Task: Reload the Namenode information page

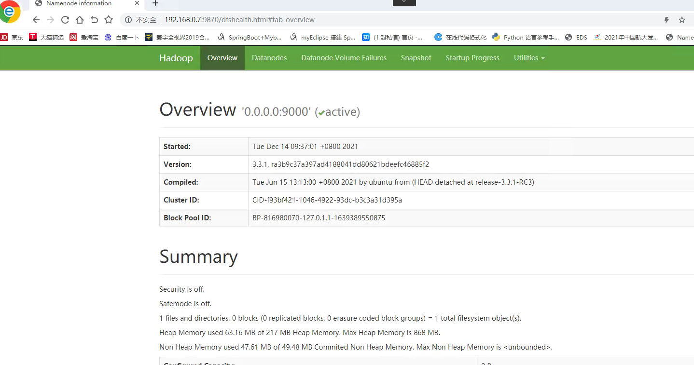Action: 65,20
